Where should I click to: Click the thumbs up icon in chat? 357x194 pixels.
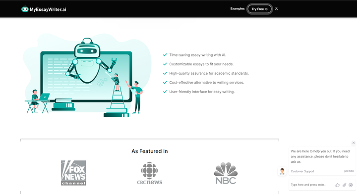pyautogui.click(x=338, y=185)
